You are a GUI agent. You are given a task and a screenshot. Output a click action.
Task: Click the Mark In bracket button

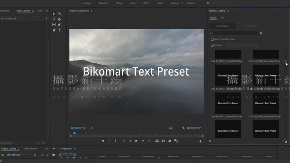click(x=110, y=141)
